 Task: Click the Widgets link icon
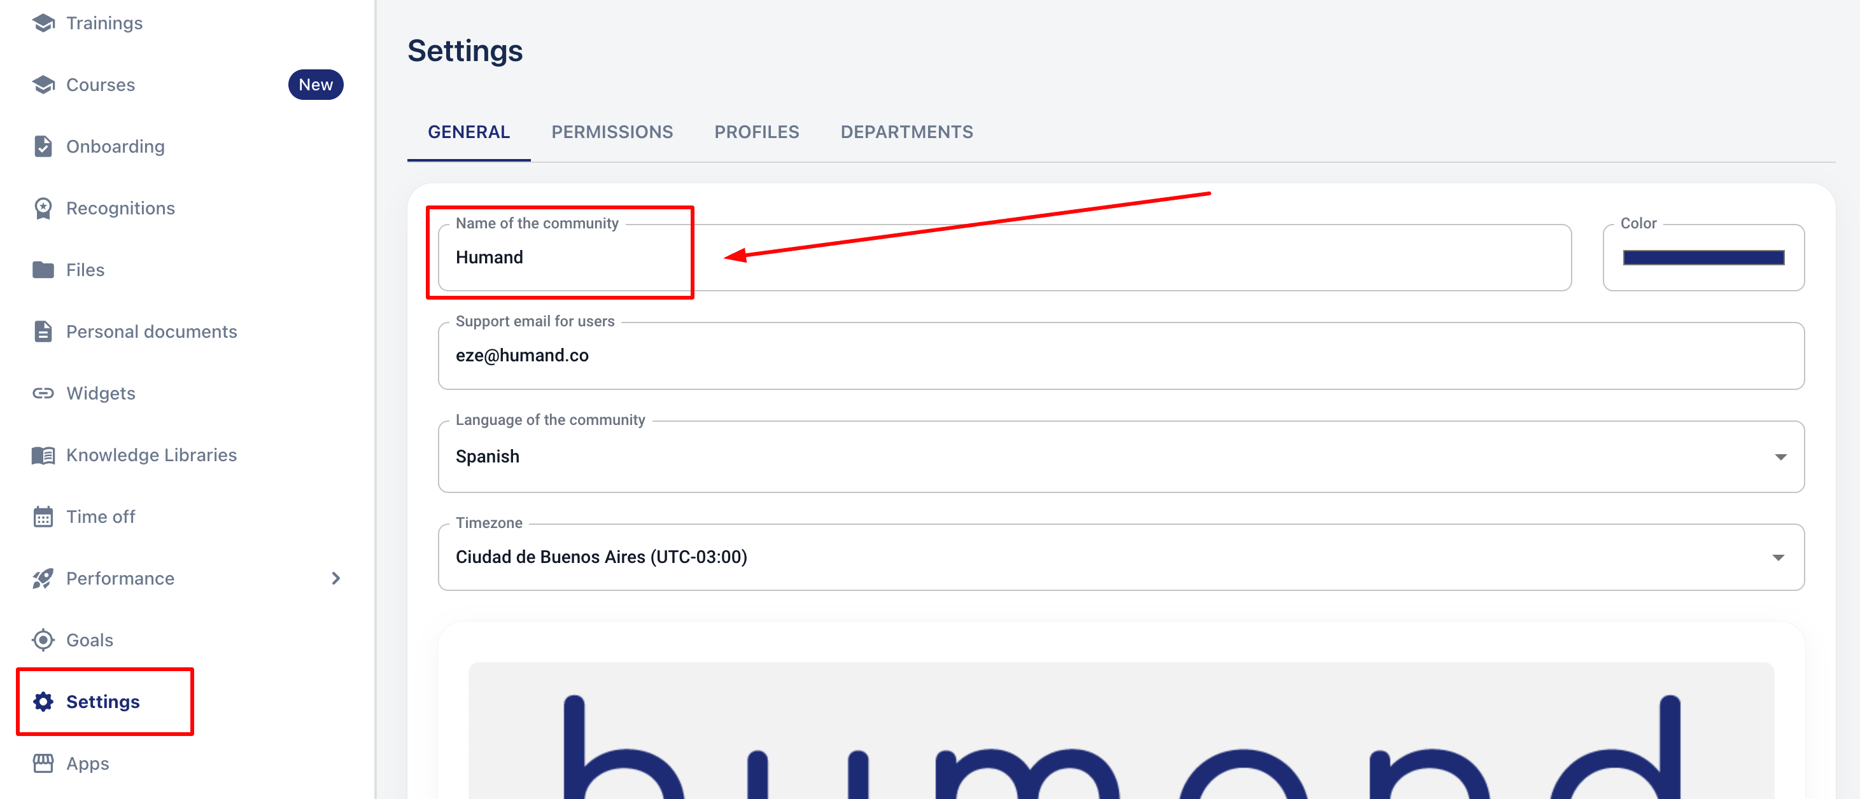click(x=43, y=393)
